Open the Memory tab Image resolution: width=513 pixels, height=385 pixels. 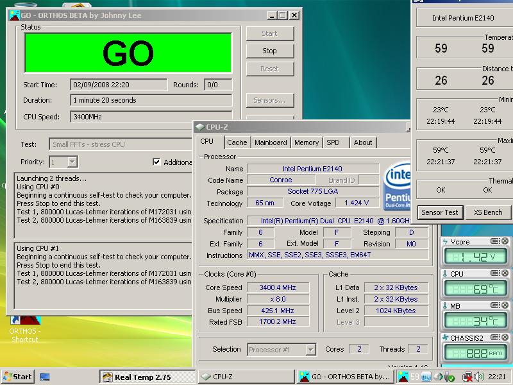point(307,142)
